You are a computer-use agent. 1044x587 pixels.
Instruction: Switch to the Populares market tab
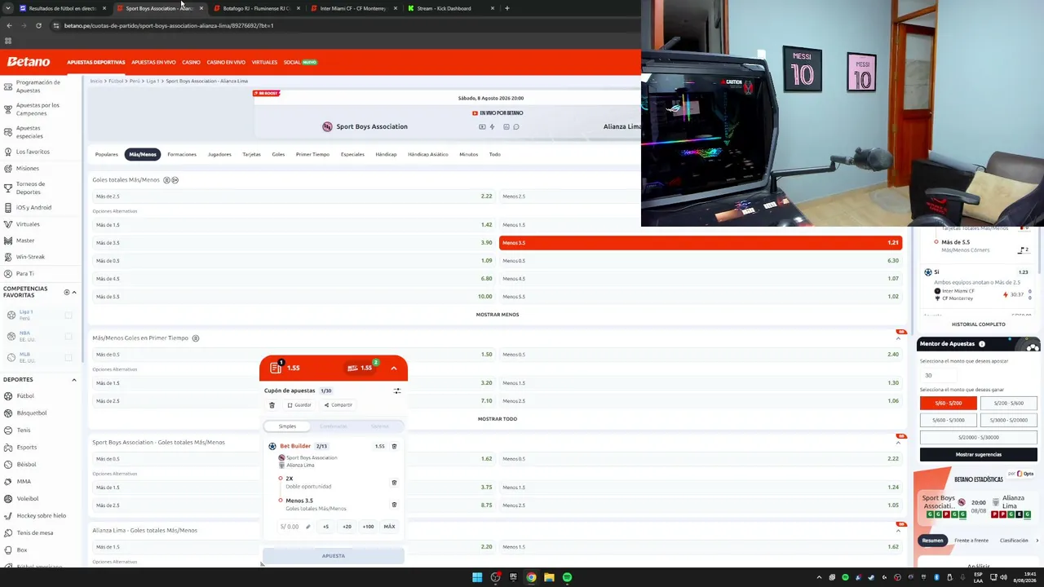(x=106, y=154)
